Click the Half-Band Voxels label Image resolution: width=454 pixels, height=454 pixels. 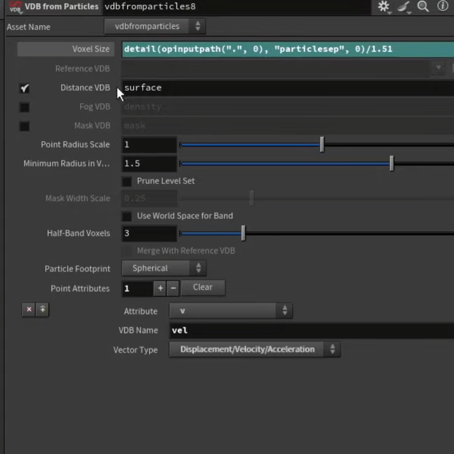click(78, 234)
